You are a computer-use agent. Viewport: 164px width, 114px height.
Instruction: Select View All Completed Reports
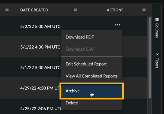(92, 76)
